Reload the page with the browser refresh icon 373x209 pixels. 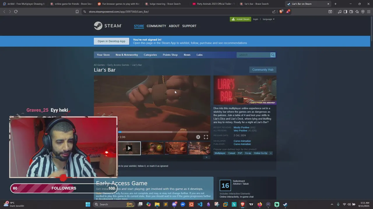pos(16,12)
